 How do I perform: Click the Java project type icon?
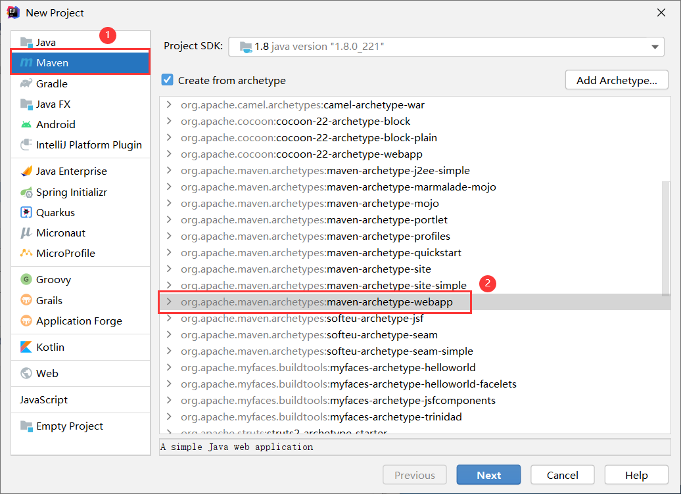coord(26,43)
